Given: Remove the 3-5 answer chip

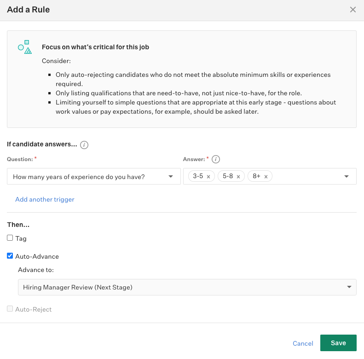Looking at the screenshot, I should tap(208, 177).
